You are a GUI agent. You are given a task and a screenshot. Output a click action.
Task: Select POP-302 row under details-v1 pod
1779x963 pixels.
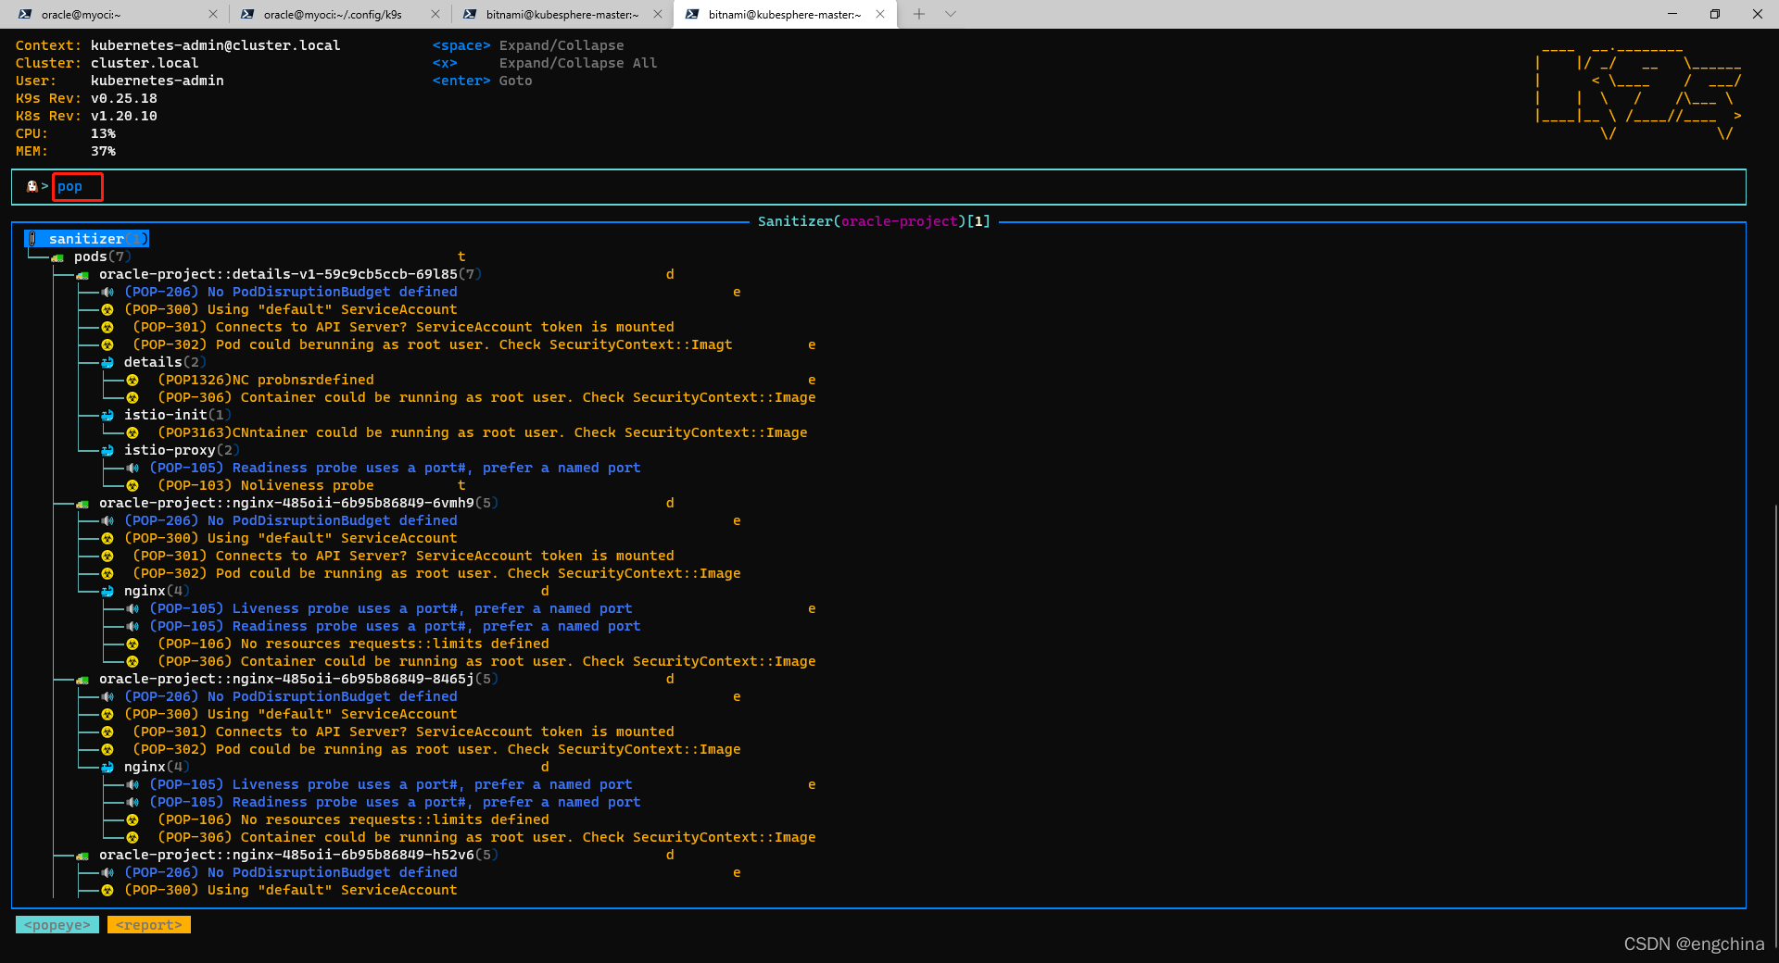click(432, 344)
